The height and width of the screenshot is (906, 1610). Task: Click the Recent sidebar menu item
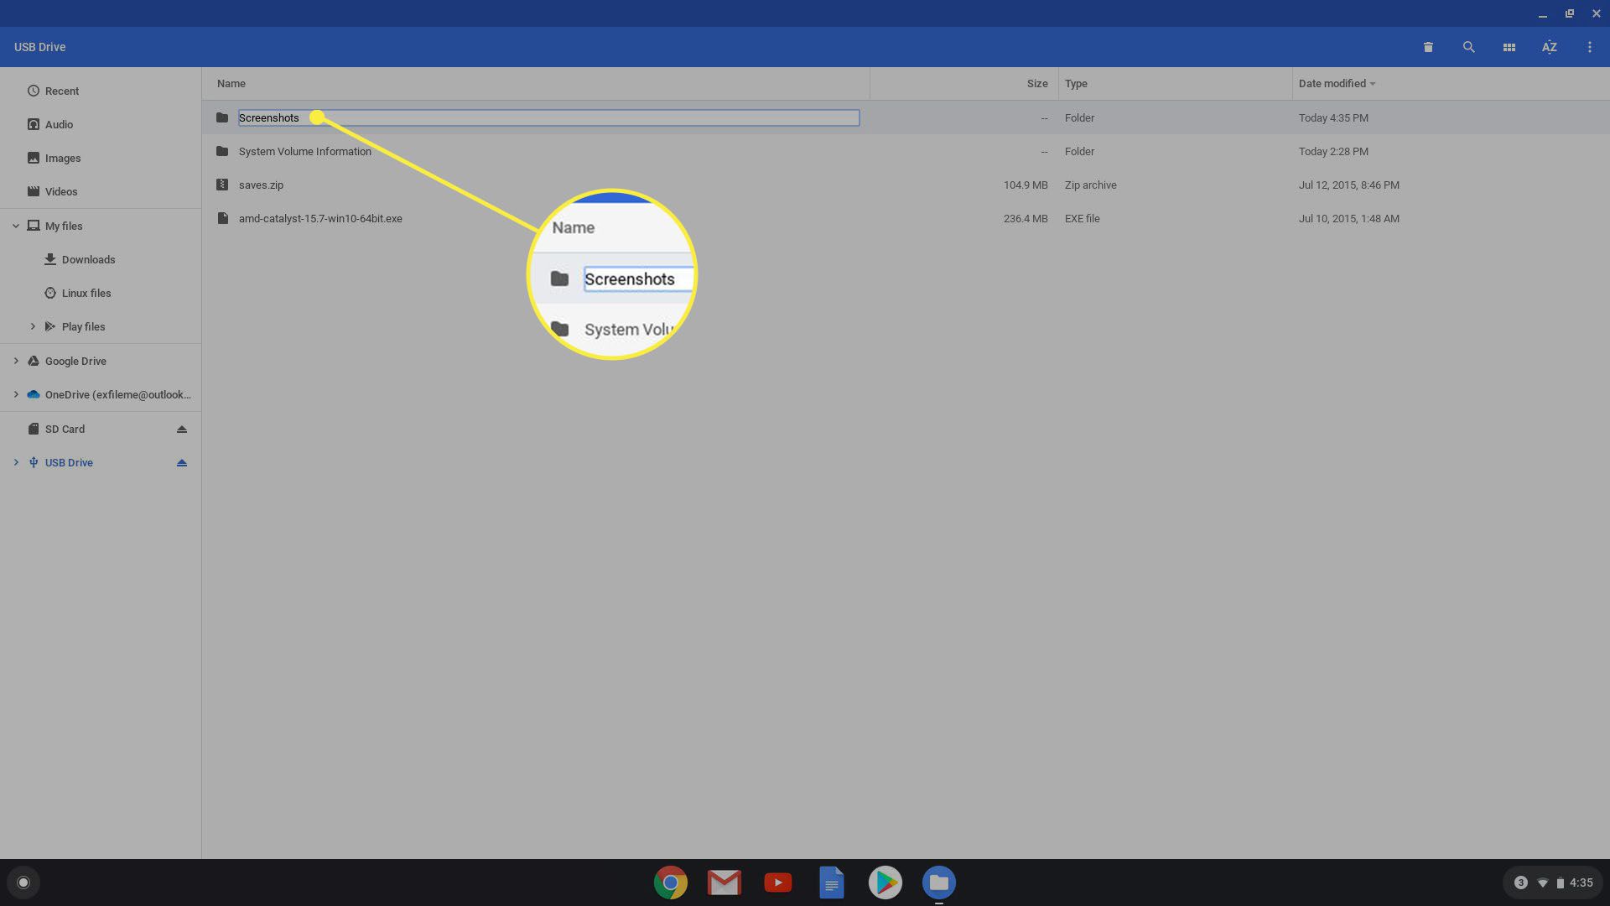(61, 90)
